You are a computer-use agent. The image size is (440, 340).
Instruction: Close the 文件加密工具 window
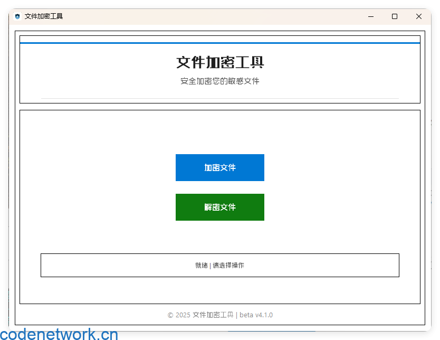coord(418,16)
